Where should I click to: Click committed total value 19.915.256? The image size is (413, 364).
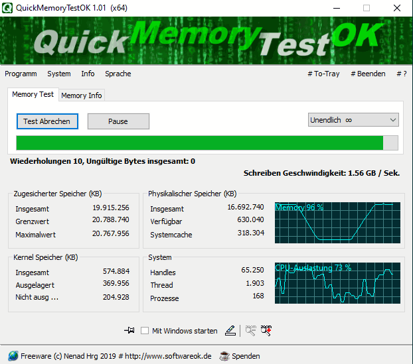coord(111,208)
